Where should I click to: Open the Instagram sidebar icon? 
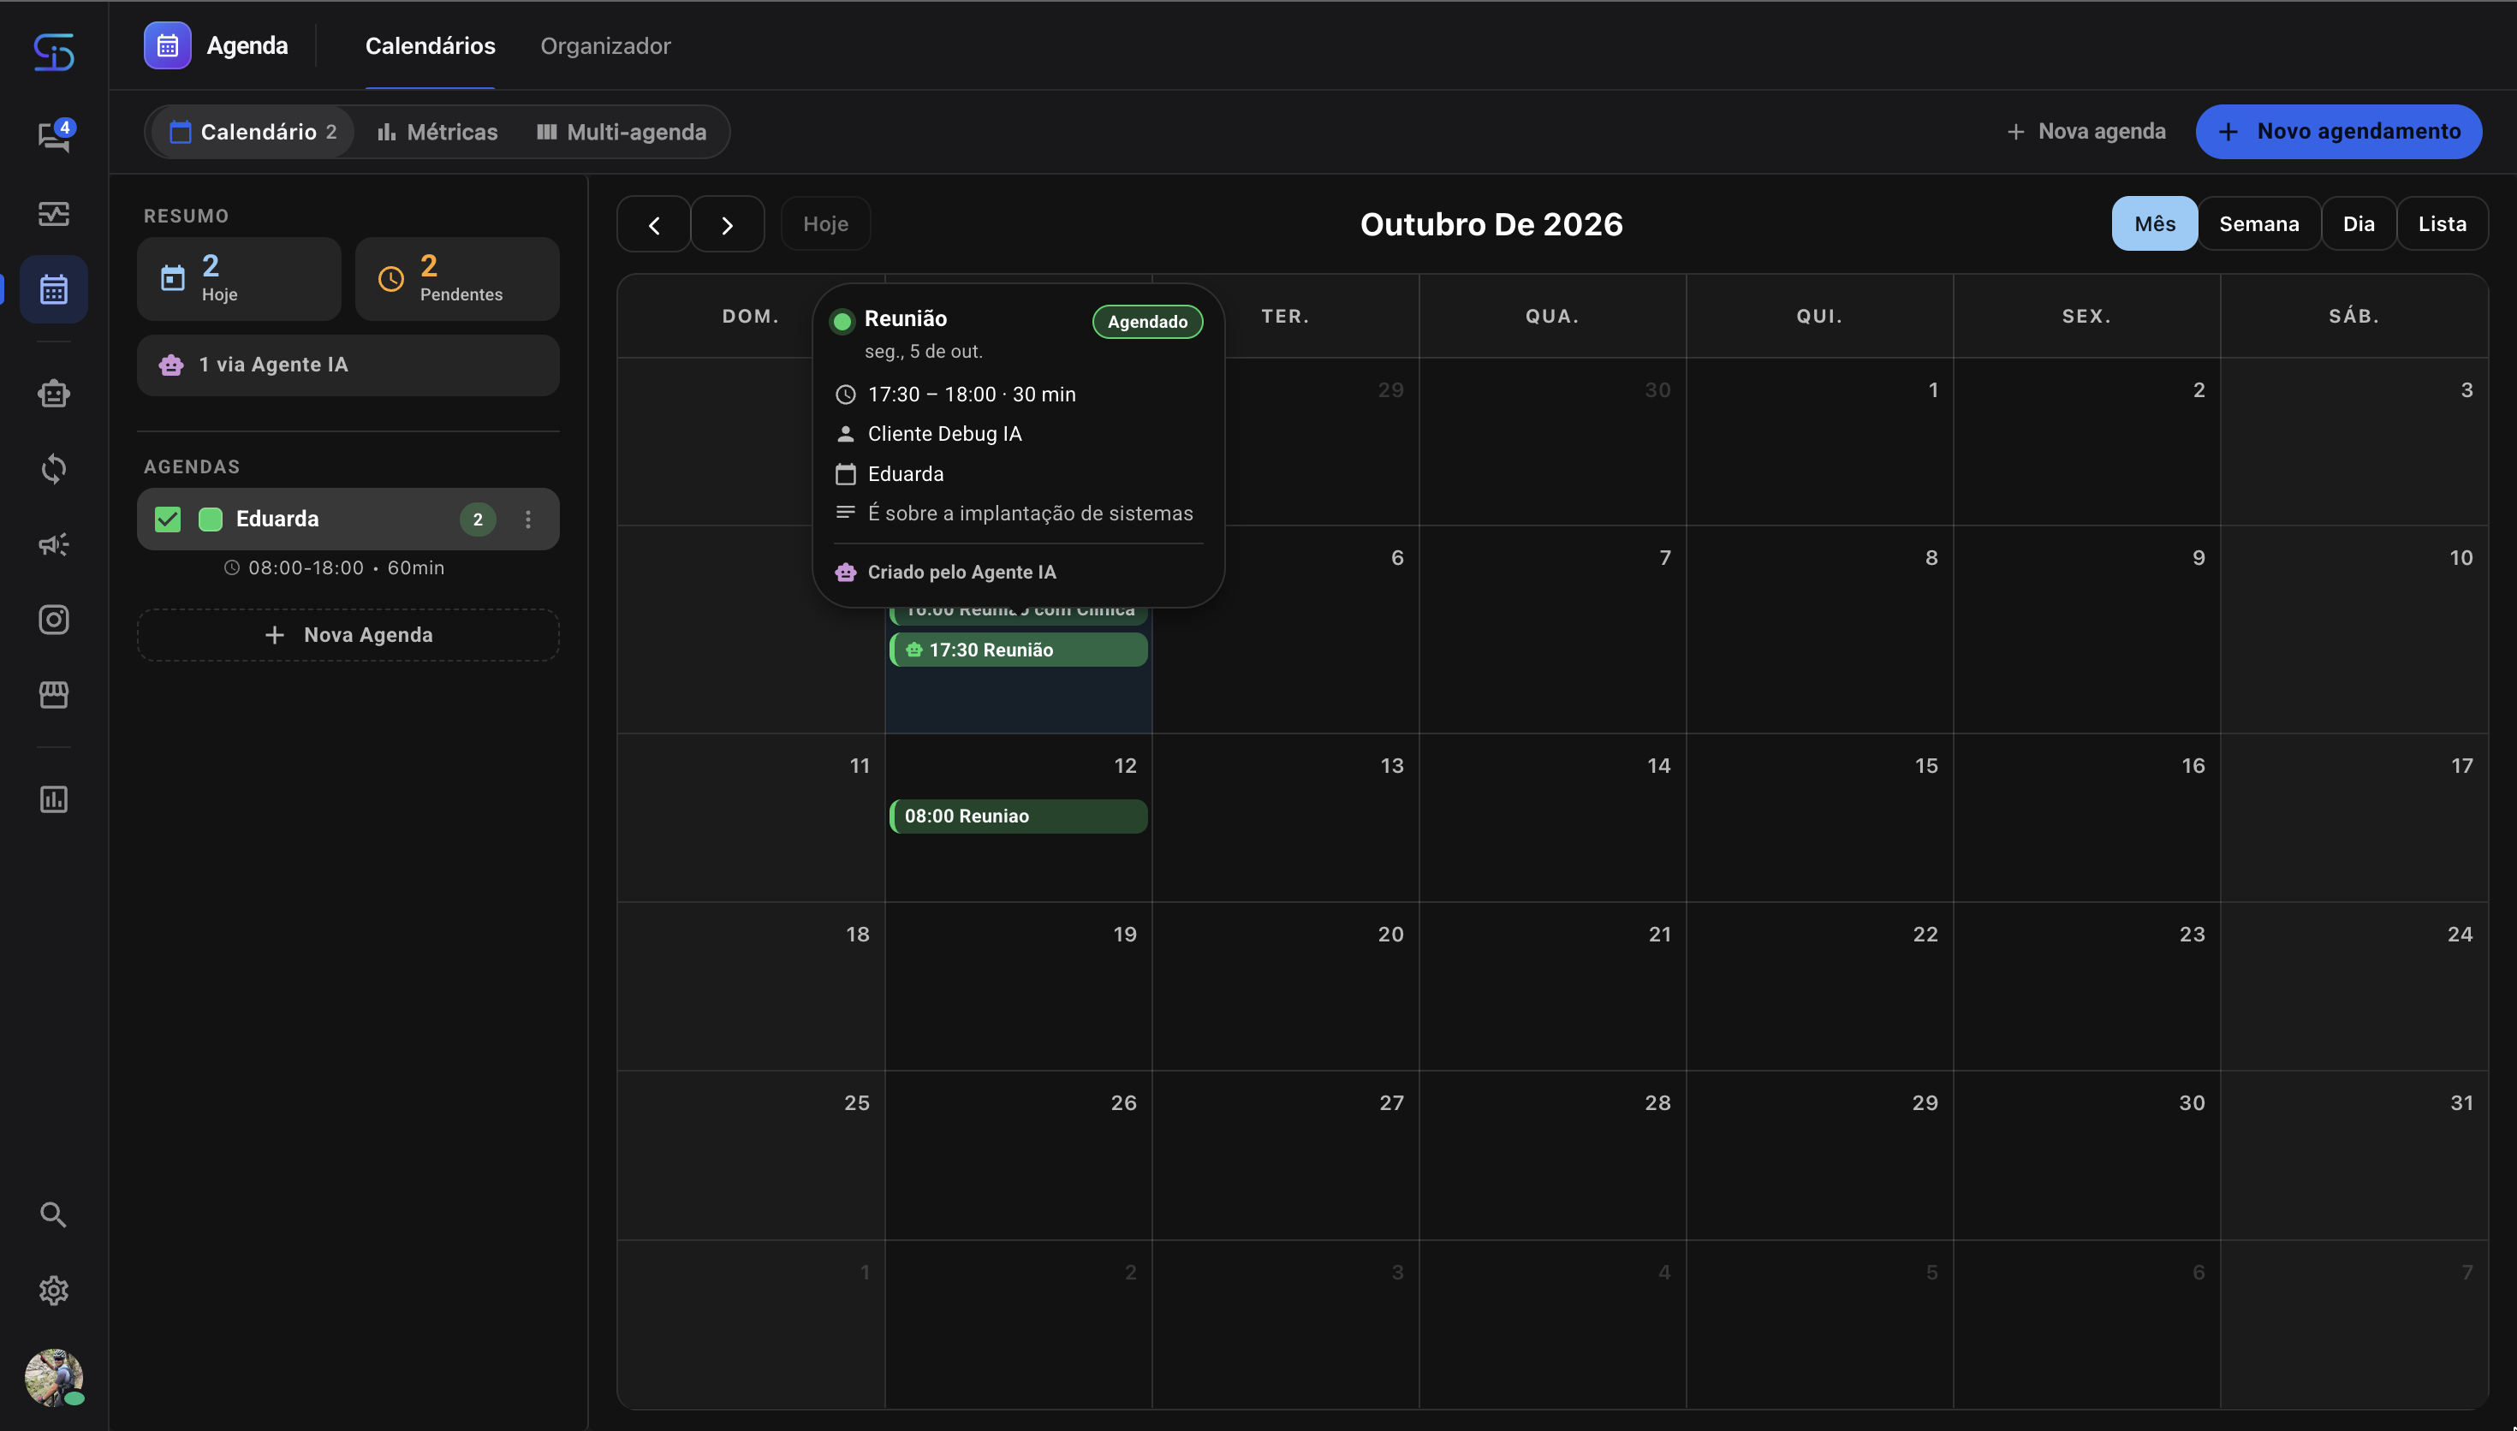[54, 619]
